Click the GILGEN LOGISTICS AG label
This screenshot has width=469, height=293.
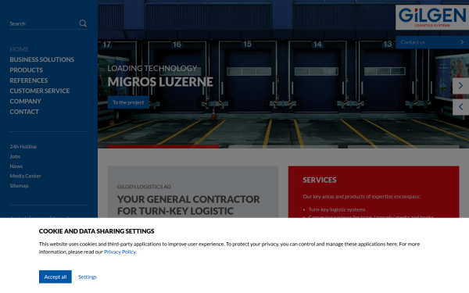click(x=144, y=187)
